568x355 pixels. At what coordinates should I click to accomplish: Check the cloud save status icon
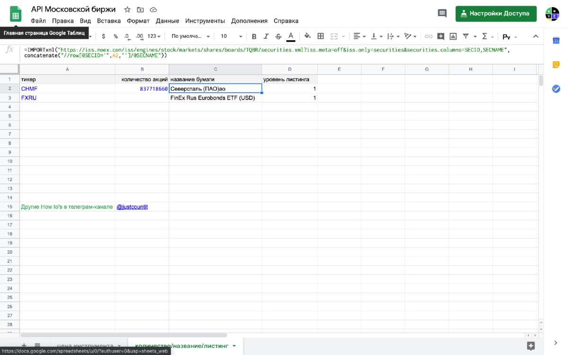[x=153, y=10]
